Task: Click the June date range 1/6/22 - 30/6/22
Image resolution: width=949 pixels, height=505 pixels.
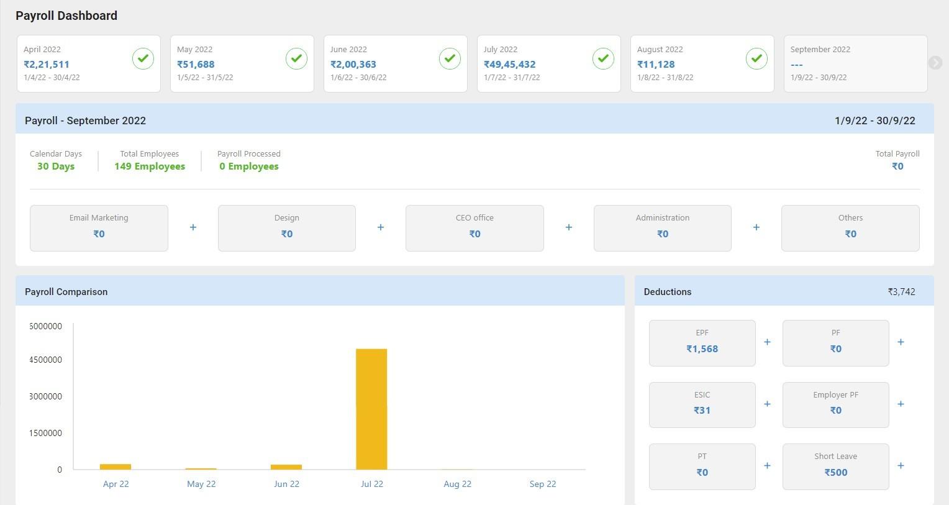Action: tap(358, 78)
